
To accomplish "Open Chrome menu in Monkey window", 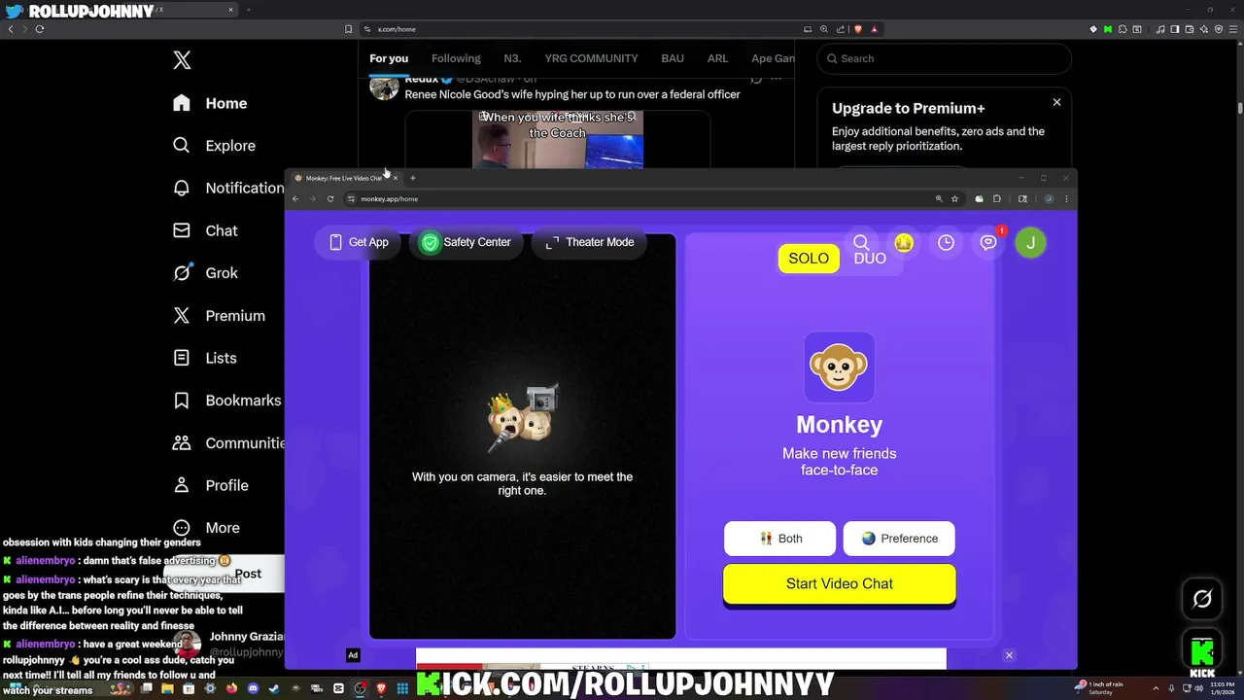I will (x=1066, y=198).
